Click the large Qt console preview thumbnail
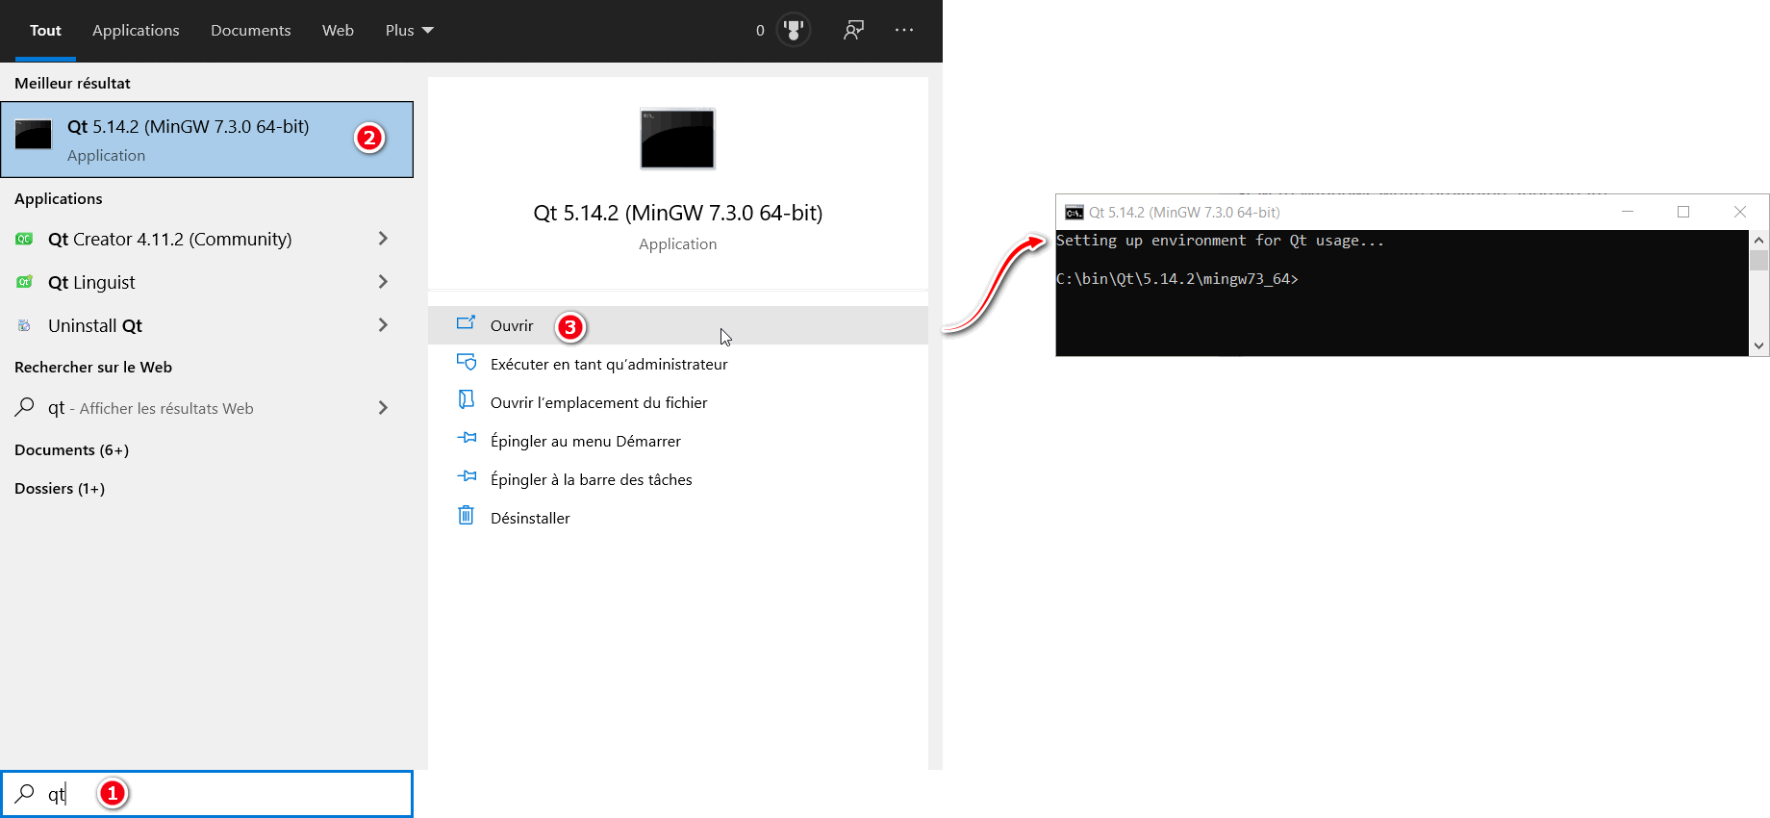This screenshot has height=818, width=1770. click(677, 139)
